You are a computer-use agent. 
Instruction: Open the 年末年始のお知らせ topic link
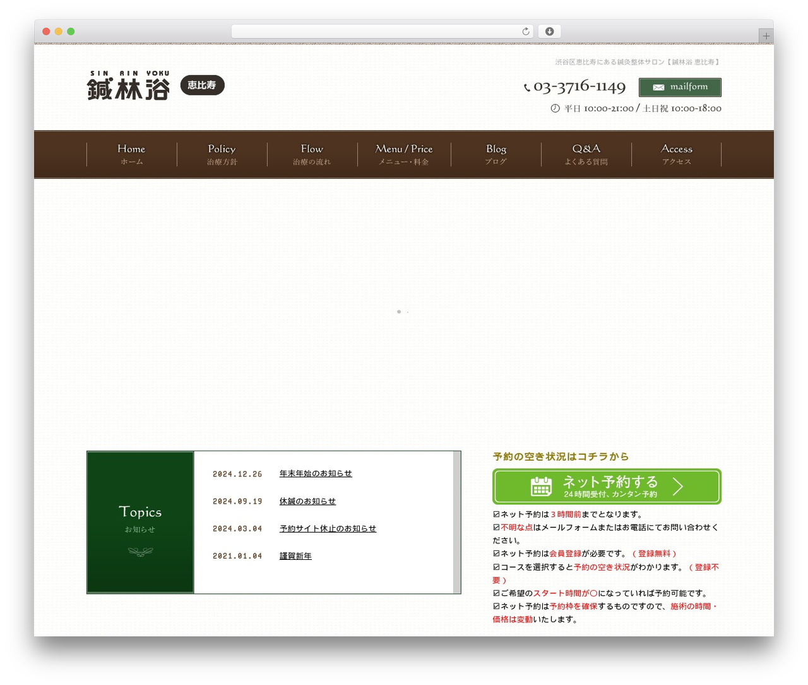point(316,474)
